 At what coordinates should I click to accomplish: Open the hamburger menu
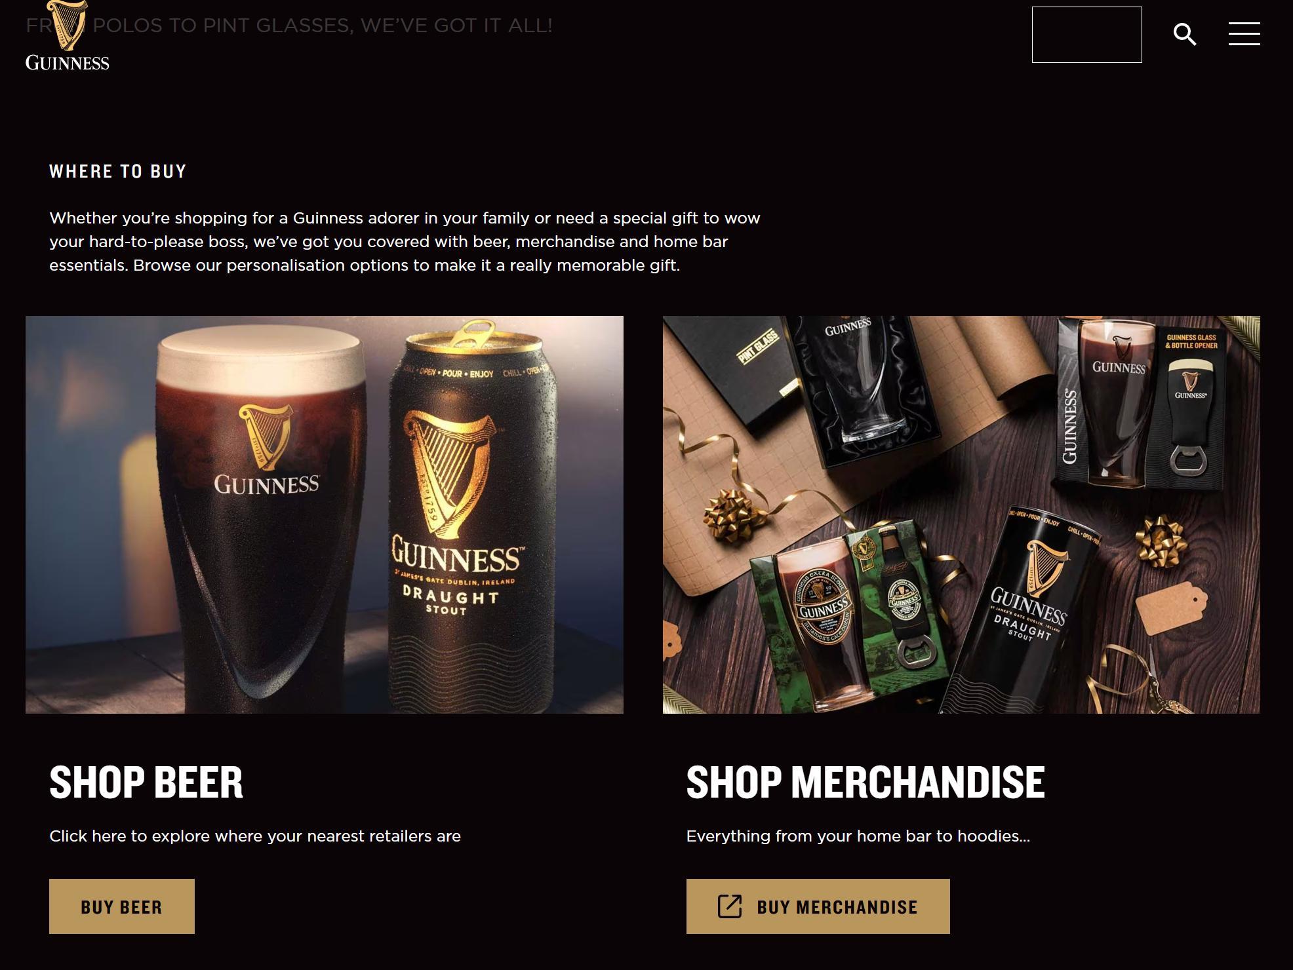click(1244, 34)
